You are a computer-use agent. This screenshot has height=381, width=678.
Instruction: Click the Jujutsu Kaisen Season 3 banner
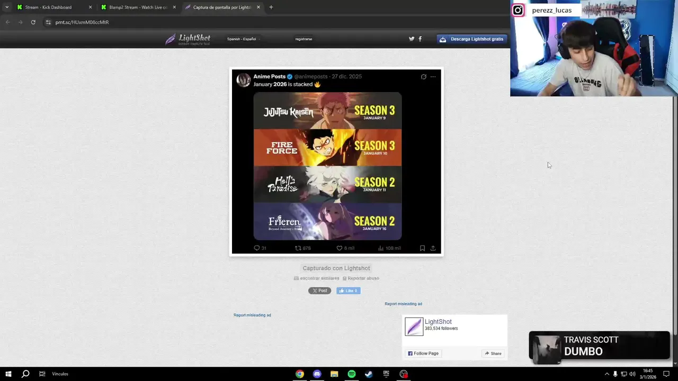coord(327,111)
